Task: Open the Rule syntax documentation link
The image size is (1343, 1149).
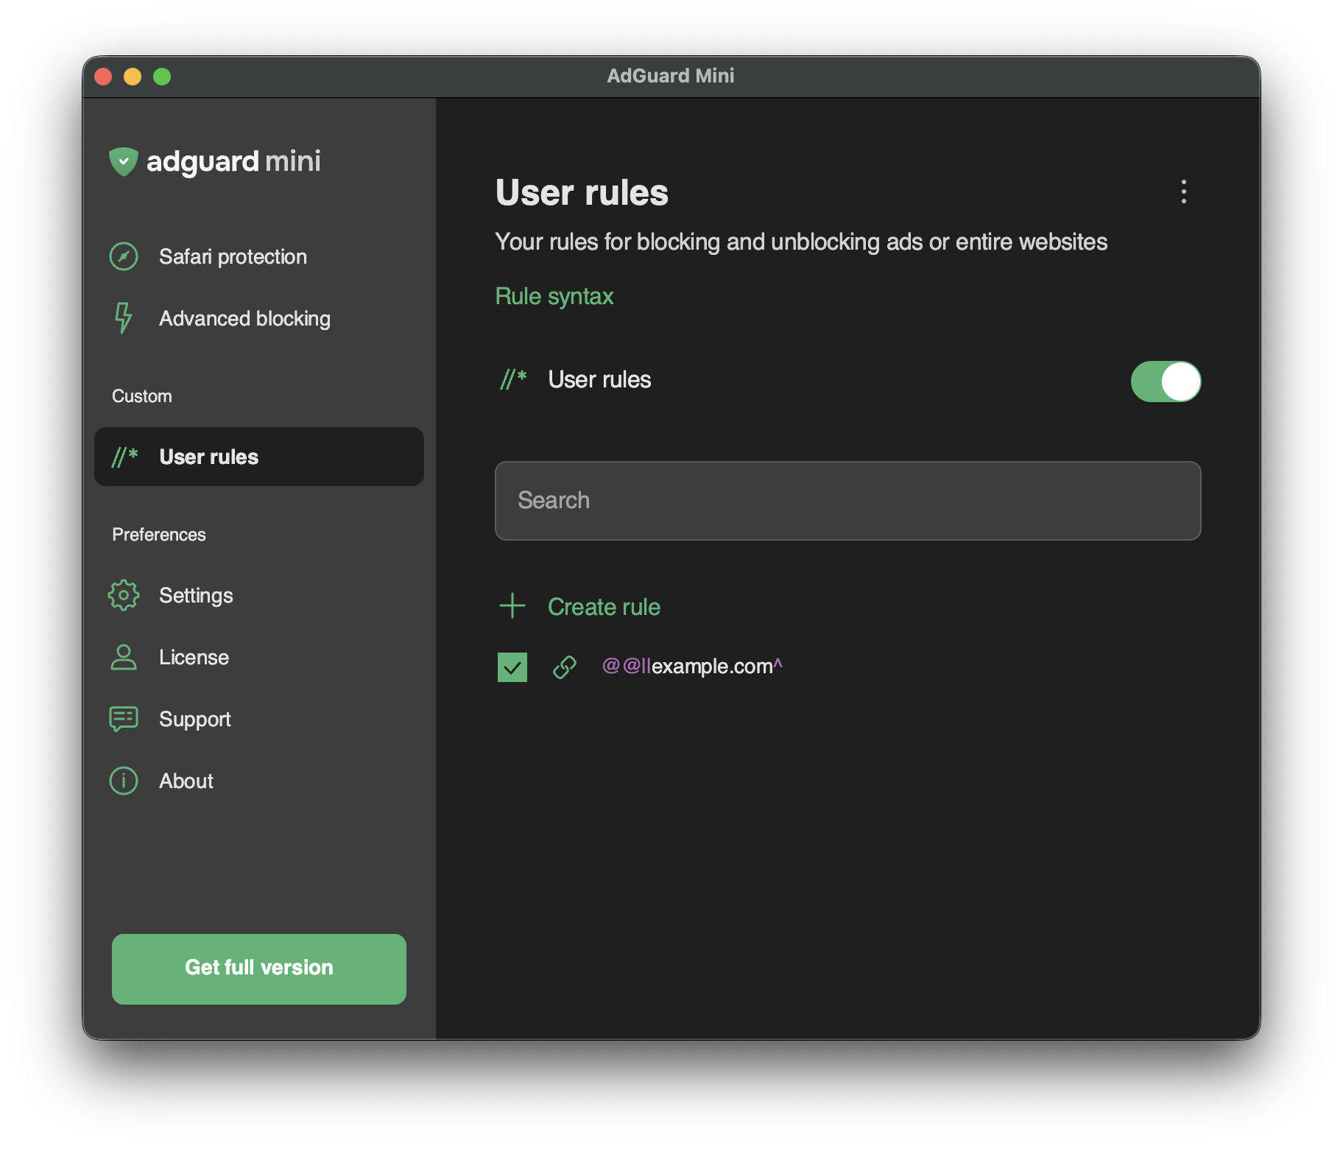Action: coord(554,295)
